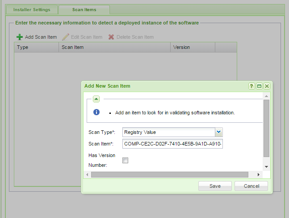Click the blue information icon in the dialog
This screenshot has height=218, width=289.
tap(96, 112)
